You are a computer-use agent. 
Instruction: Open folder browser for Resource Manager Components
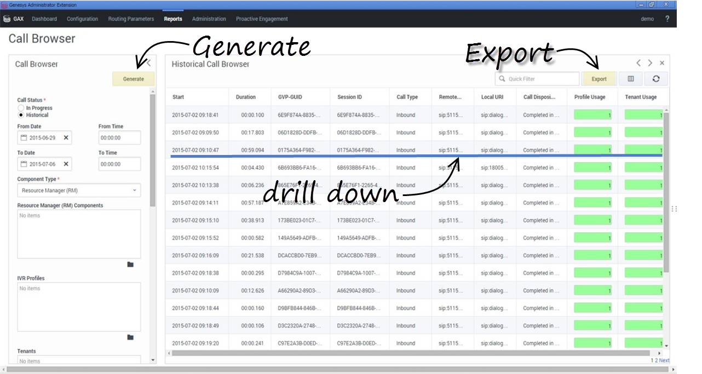(x=130, y=264)
